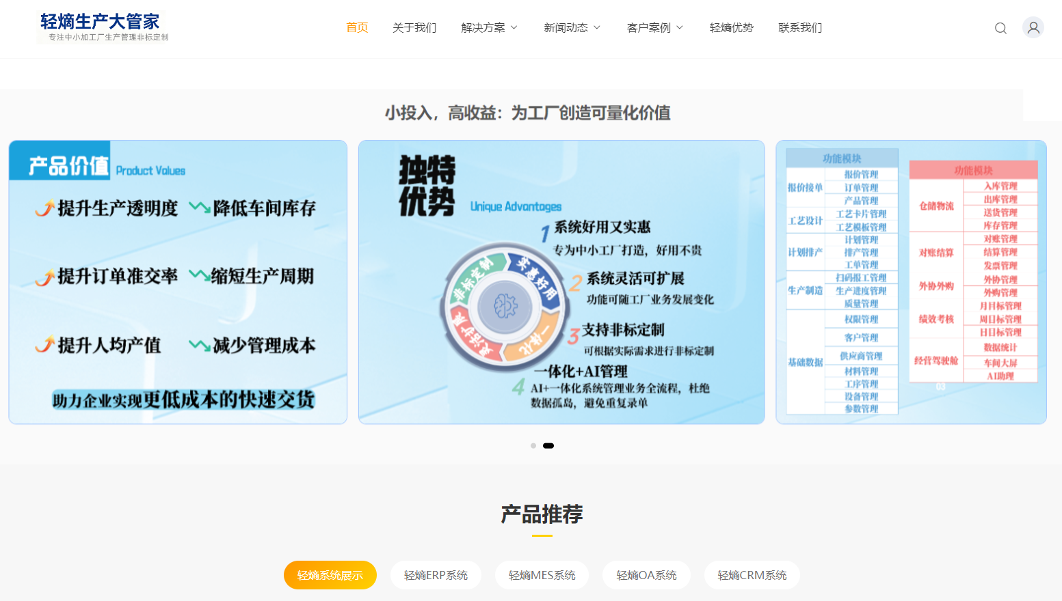Open the 联系我们 page

click(x=800, y=27)
